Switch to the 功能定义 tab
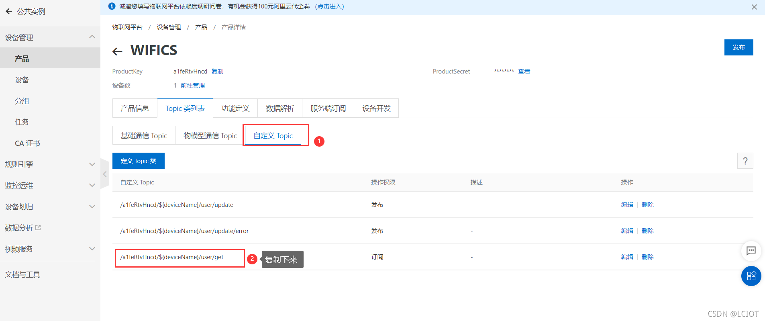 (x=235, y=108)
